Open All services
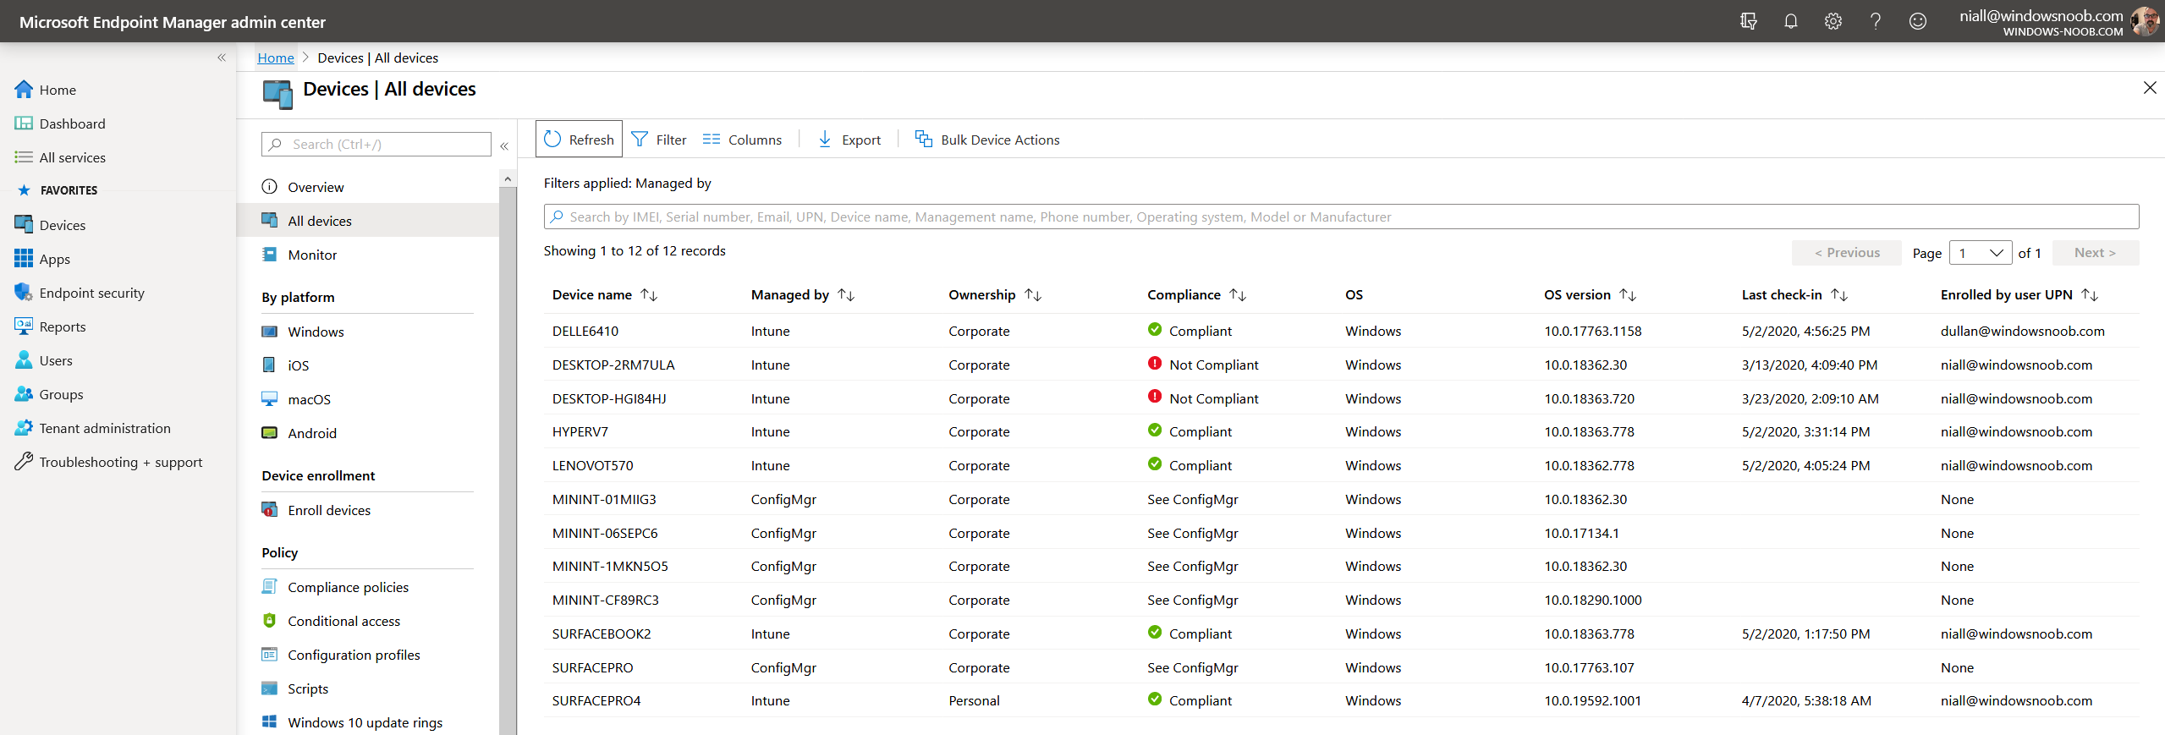2165x735 pixels. [60, 157]
